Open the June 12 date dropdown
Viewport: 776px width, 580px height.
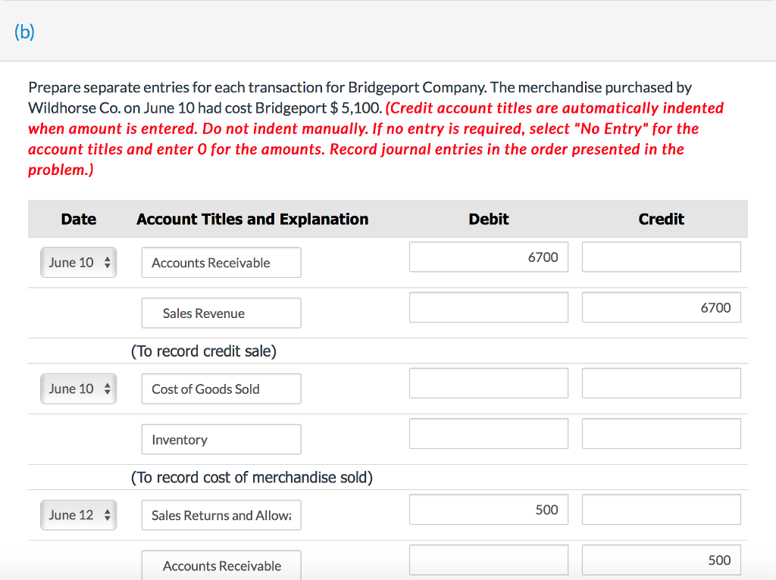tap(78, 515)
